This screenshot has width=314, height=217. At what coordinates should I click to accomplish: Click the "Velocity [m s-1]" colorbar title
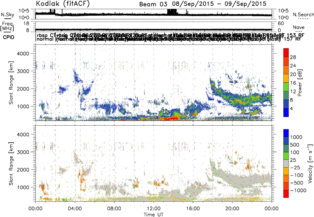pos(310,163)
